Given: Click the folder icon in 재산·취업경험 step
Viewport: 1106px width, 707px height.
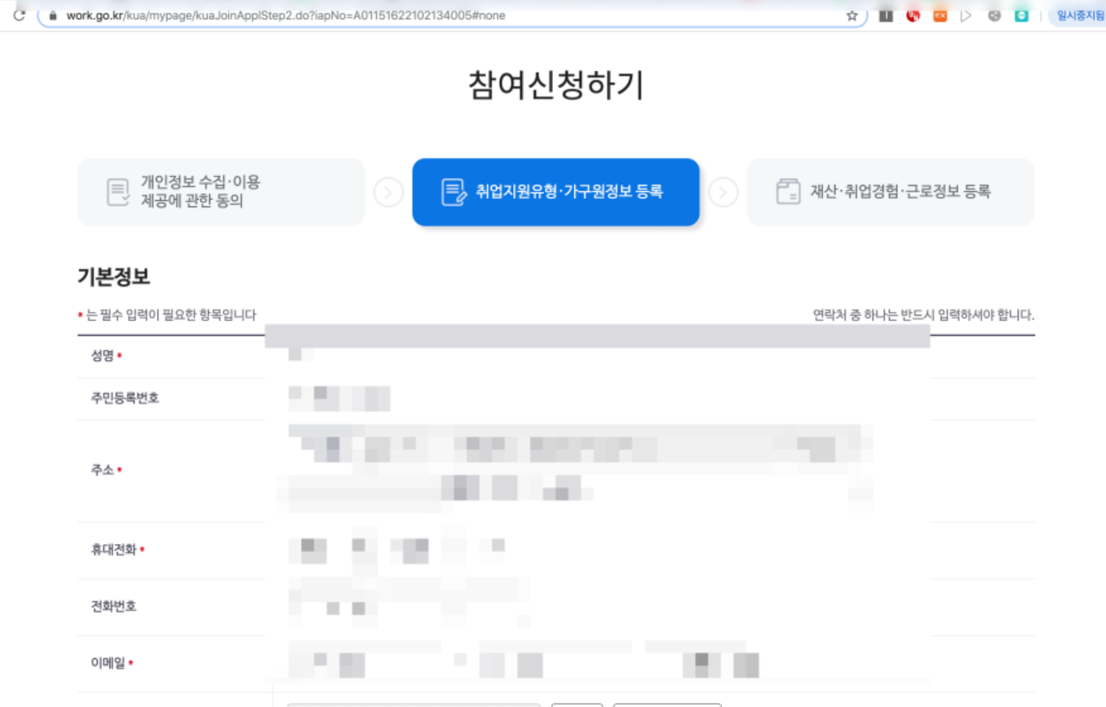Looking at the screenshot, I should [x=788, y=191].
